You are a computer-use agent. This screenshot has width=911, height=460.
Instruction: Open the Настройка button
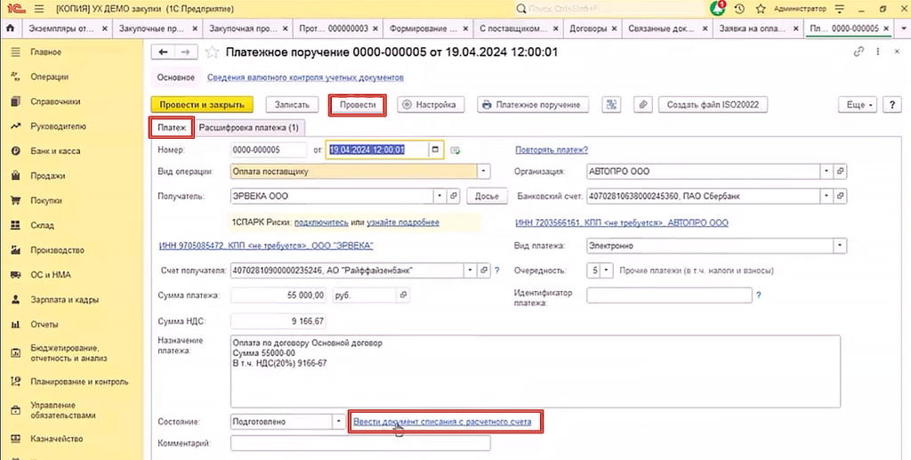point(431,105)
